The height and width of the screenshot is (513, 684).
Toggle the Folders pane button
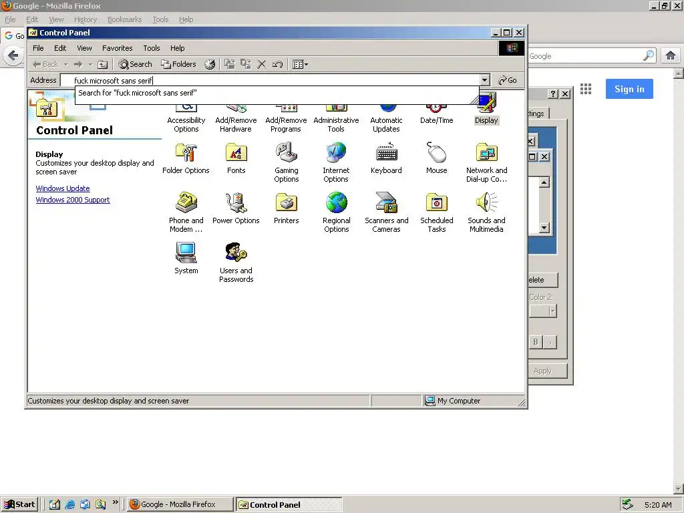pos(178,64)
